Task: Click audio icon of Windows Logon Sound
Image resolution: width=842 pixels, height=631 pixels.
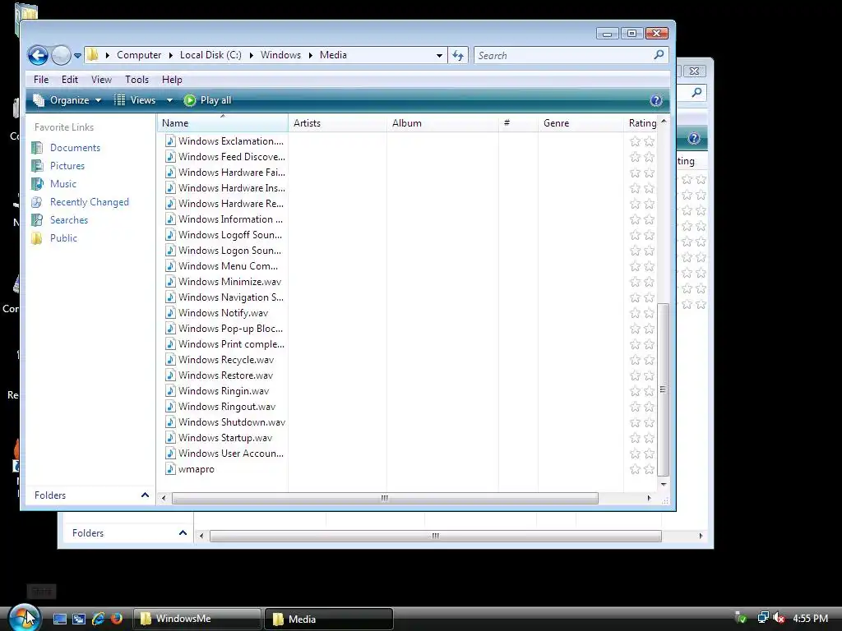Action: point(170,250)
